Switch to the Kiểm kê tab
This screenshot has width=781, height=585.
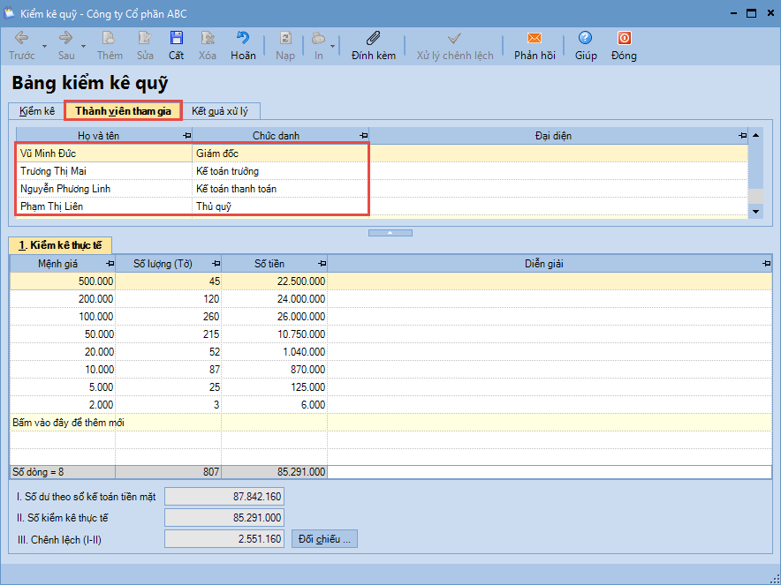(x=37, y=111)
